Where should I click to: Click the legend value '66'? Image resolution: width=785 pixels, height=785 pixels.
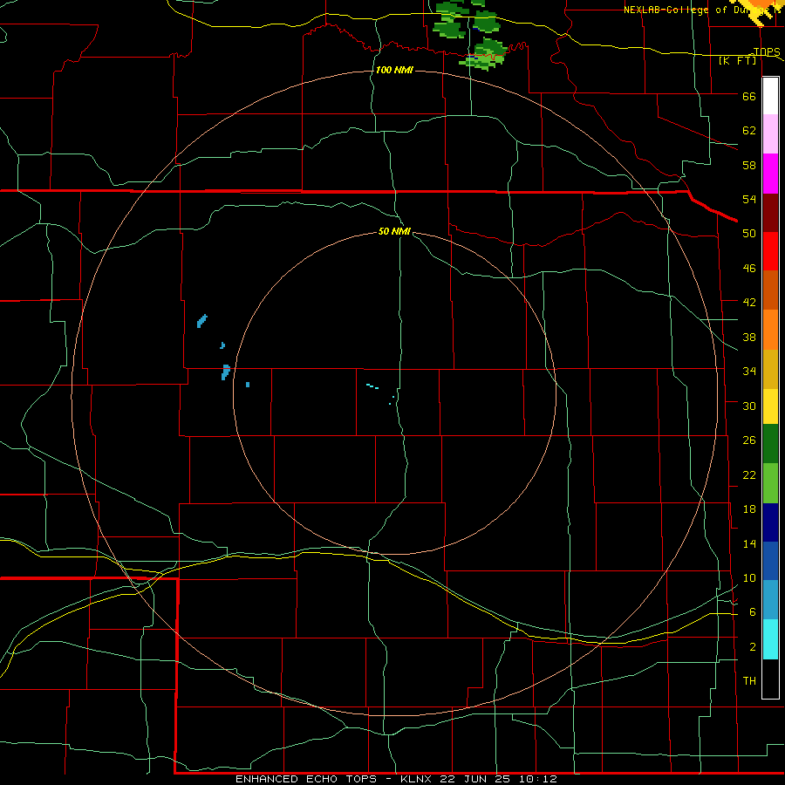click(x=749, y=97)
